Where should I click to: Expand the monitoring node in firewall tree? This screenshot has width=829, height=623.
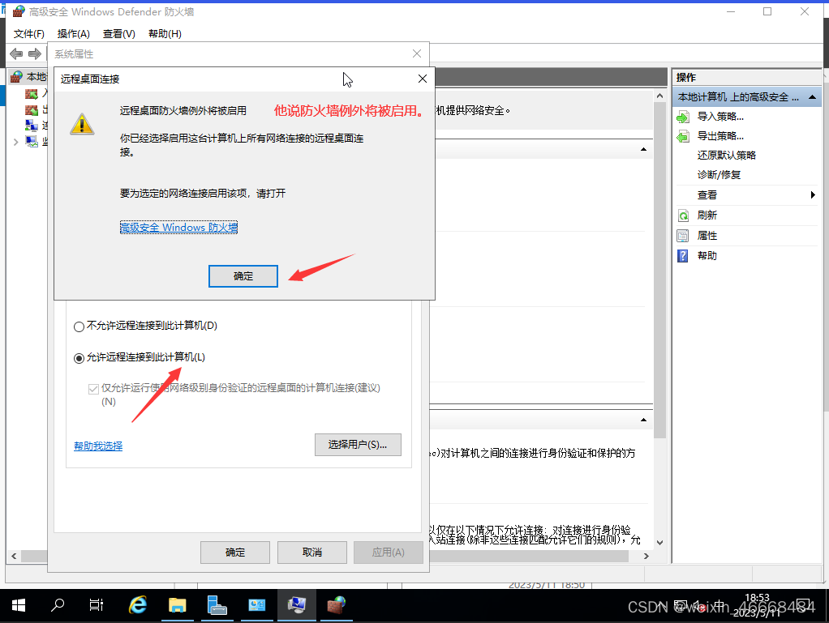point(16,142)
